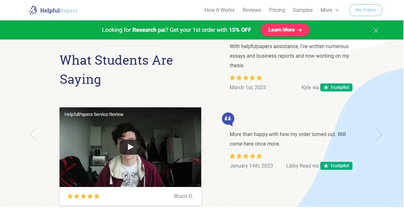
Task: Click the HelpfulPapers logo
Action: (53, 10)
